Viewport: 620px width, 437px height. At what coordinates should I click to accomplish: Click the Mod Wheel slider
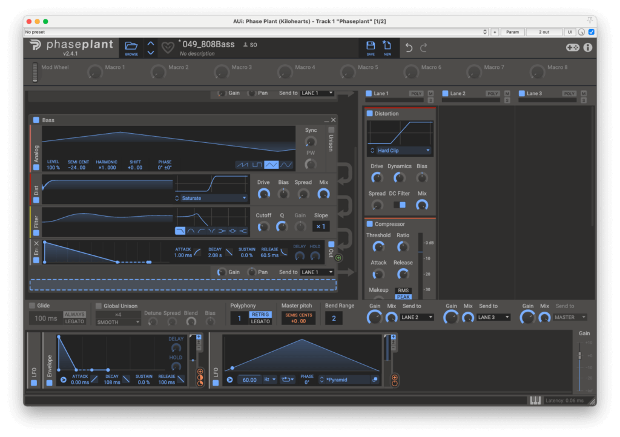click(35, 72)
